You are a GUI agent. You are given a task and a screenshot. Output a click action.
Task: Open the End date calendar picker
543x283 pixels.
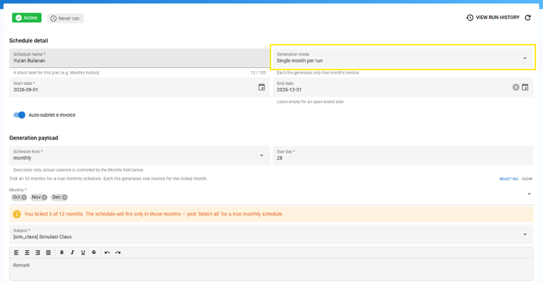pos(525,87)
